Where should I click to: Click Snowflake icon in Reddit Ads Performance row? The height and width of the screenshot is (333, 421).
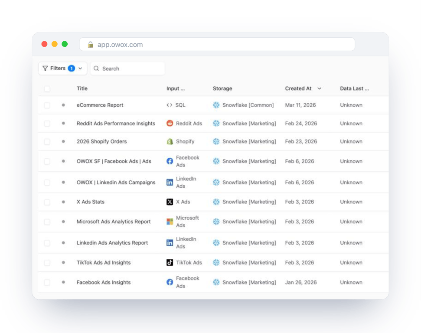[x=216, y=123]
